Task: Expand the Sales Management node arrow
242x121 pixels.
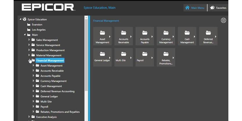Action: coord(29,40)
